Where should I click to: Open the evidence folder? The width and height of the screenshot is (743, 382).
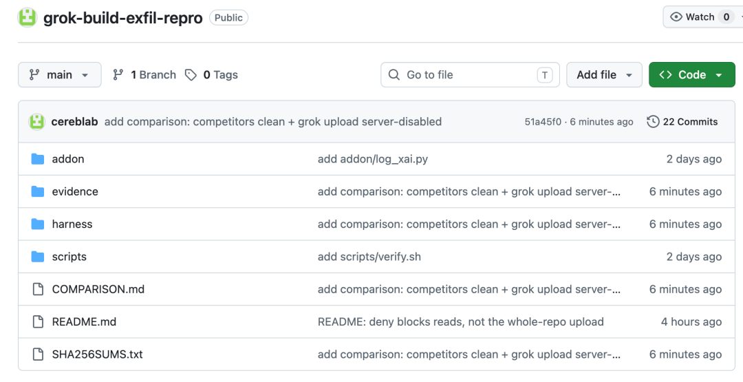75,191
